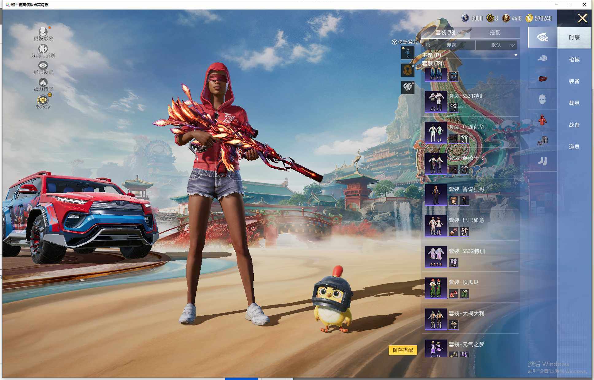The width and height of the screenshot is (594, 380).
Task: Click the 快捷换装 help question icon
Action: pyautogui.click(x=394, y=42)
